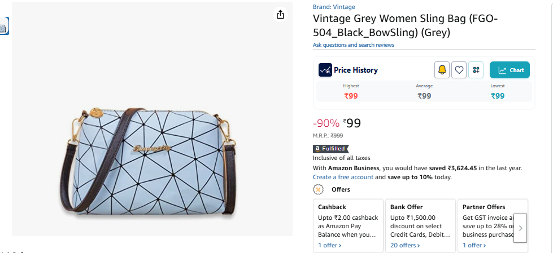The image size is (553, 253).
Task: Click the Cashback offer card
Action: (348, 225)
